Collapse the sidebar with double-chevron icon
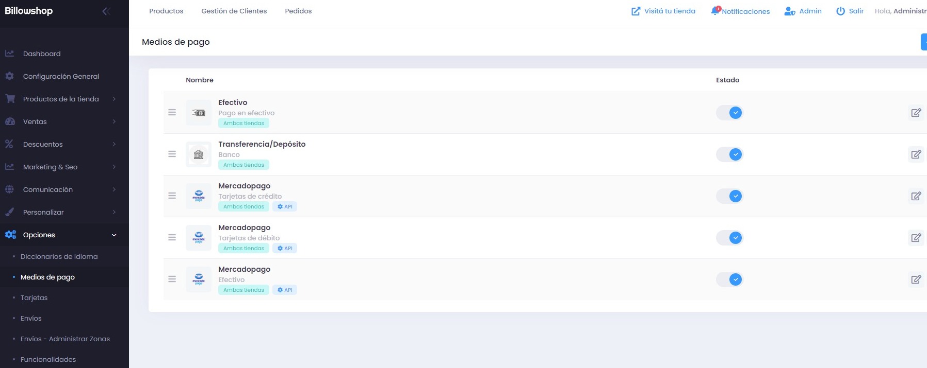 tap(106, 11)
